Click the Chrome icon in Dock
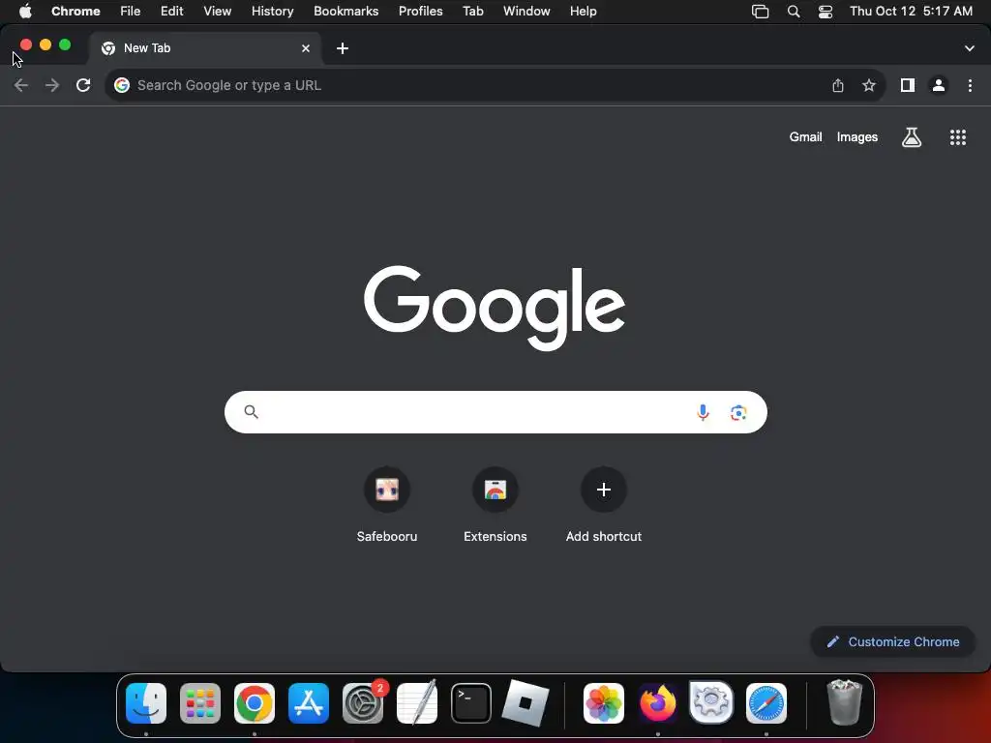Screen dimensions: 991x743 (255, 703)
